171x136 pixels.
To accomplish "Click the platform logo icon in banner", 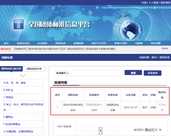I will point(18,24).
